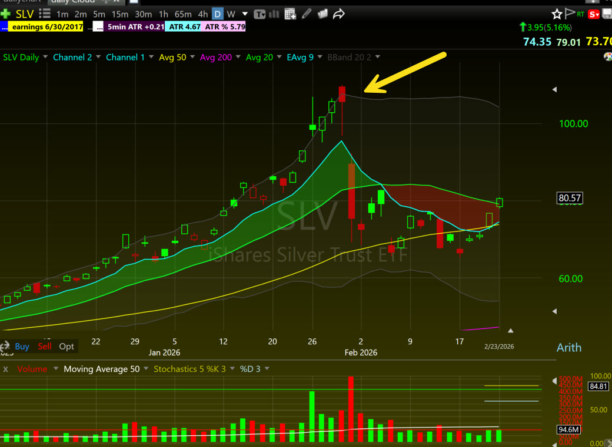Select the pencil drawing tool
612x447 pixels.
(x=307, y=14)
